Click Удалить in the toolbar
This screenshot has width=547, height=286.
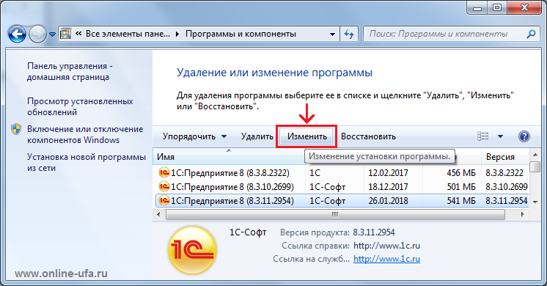pos(257,136)
